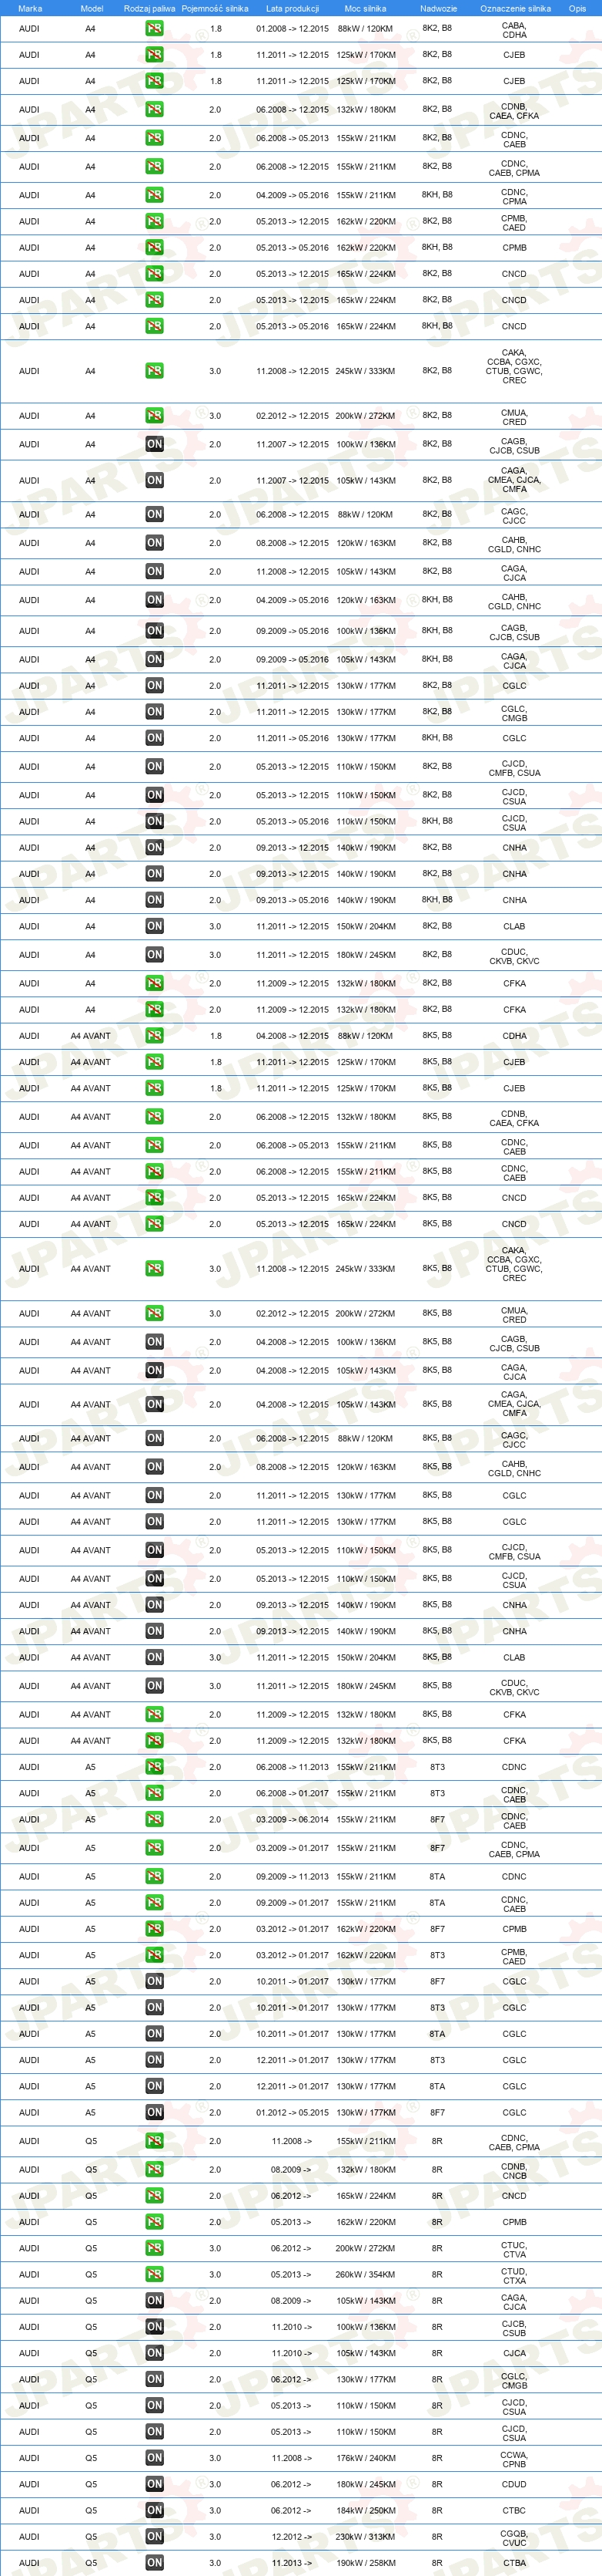Viewport: 602px width, 2576px height.
Task: Click ON icon in A4 CJCD, CMFB, CSUA row
Action: [x=154, y=767]
